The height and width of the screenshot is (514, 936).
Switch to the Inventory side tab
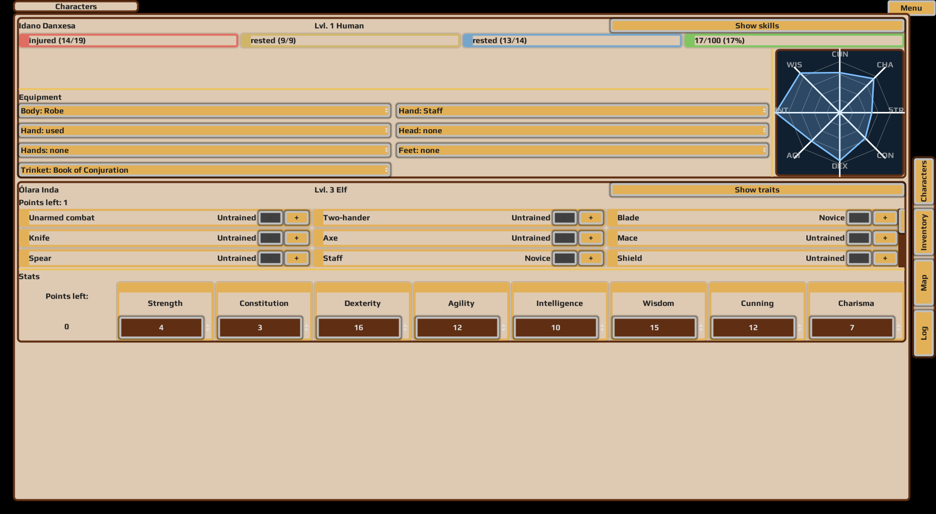click(924, 232)
